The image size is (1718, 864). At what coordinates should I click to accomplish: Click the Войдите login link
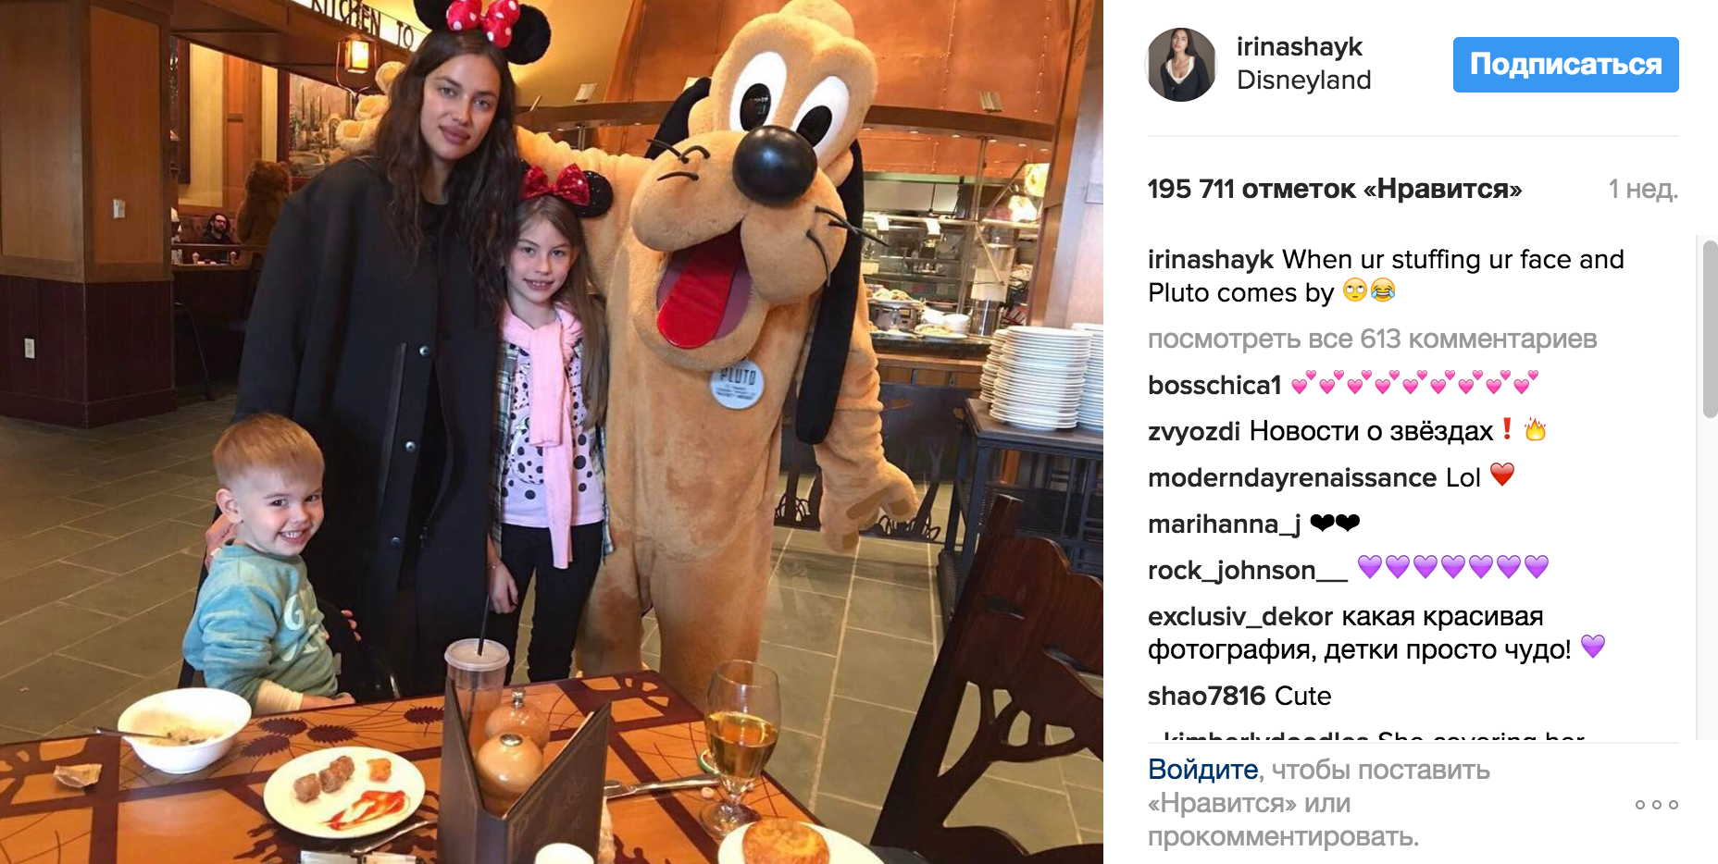coord(1202,770)
